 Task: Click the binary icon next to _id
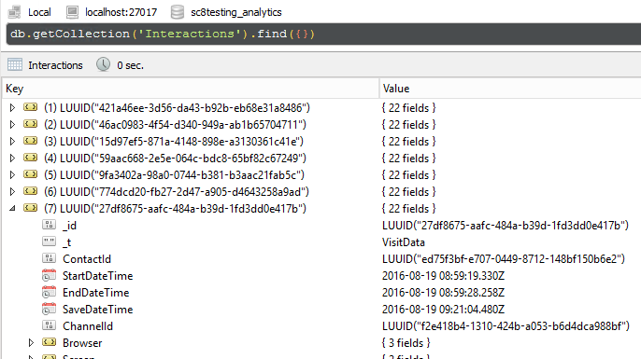(x=49, y=225)
